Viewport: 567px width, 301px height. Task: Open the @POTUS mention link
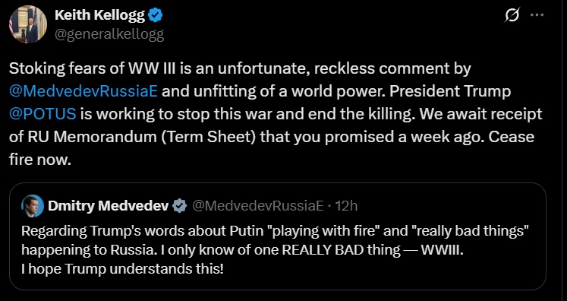tap(43, 114)
